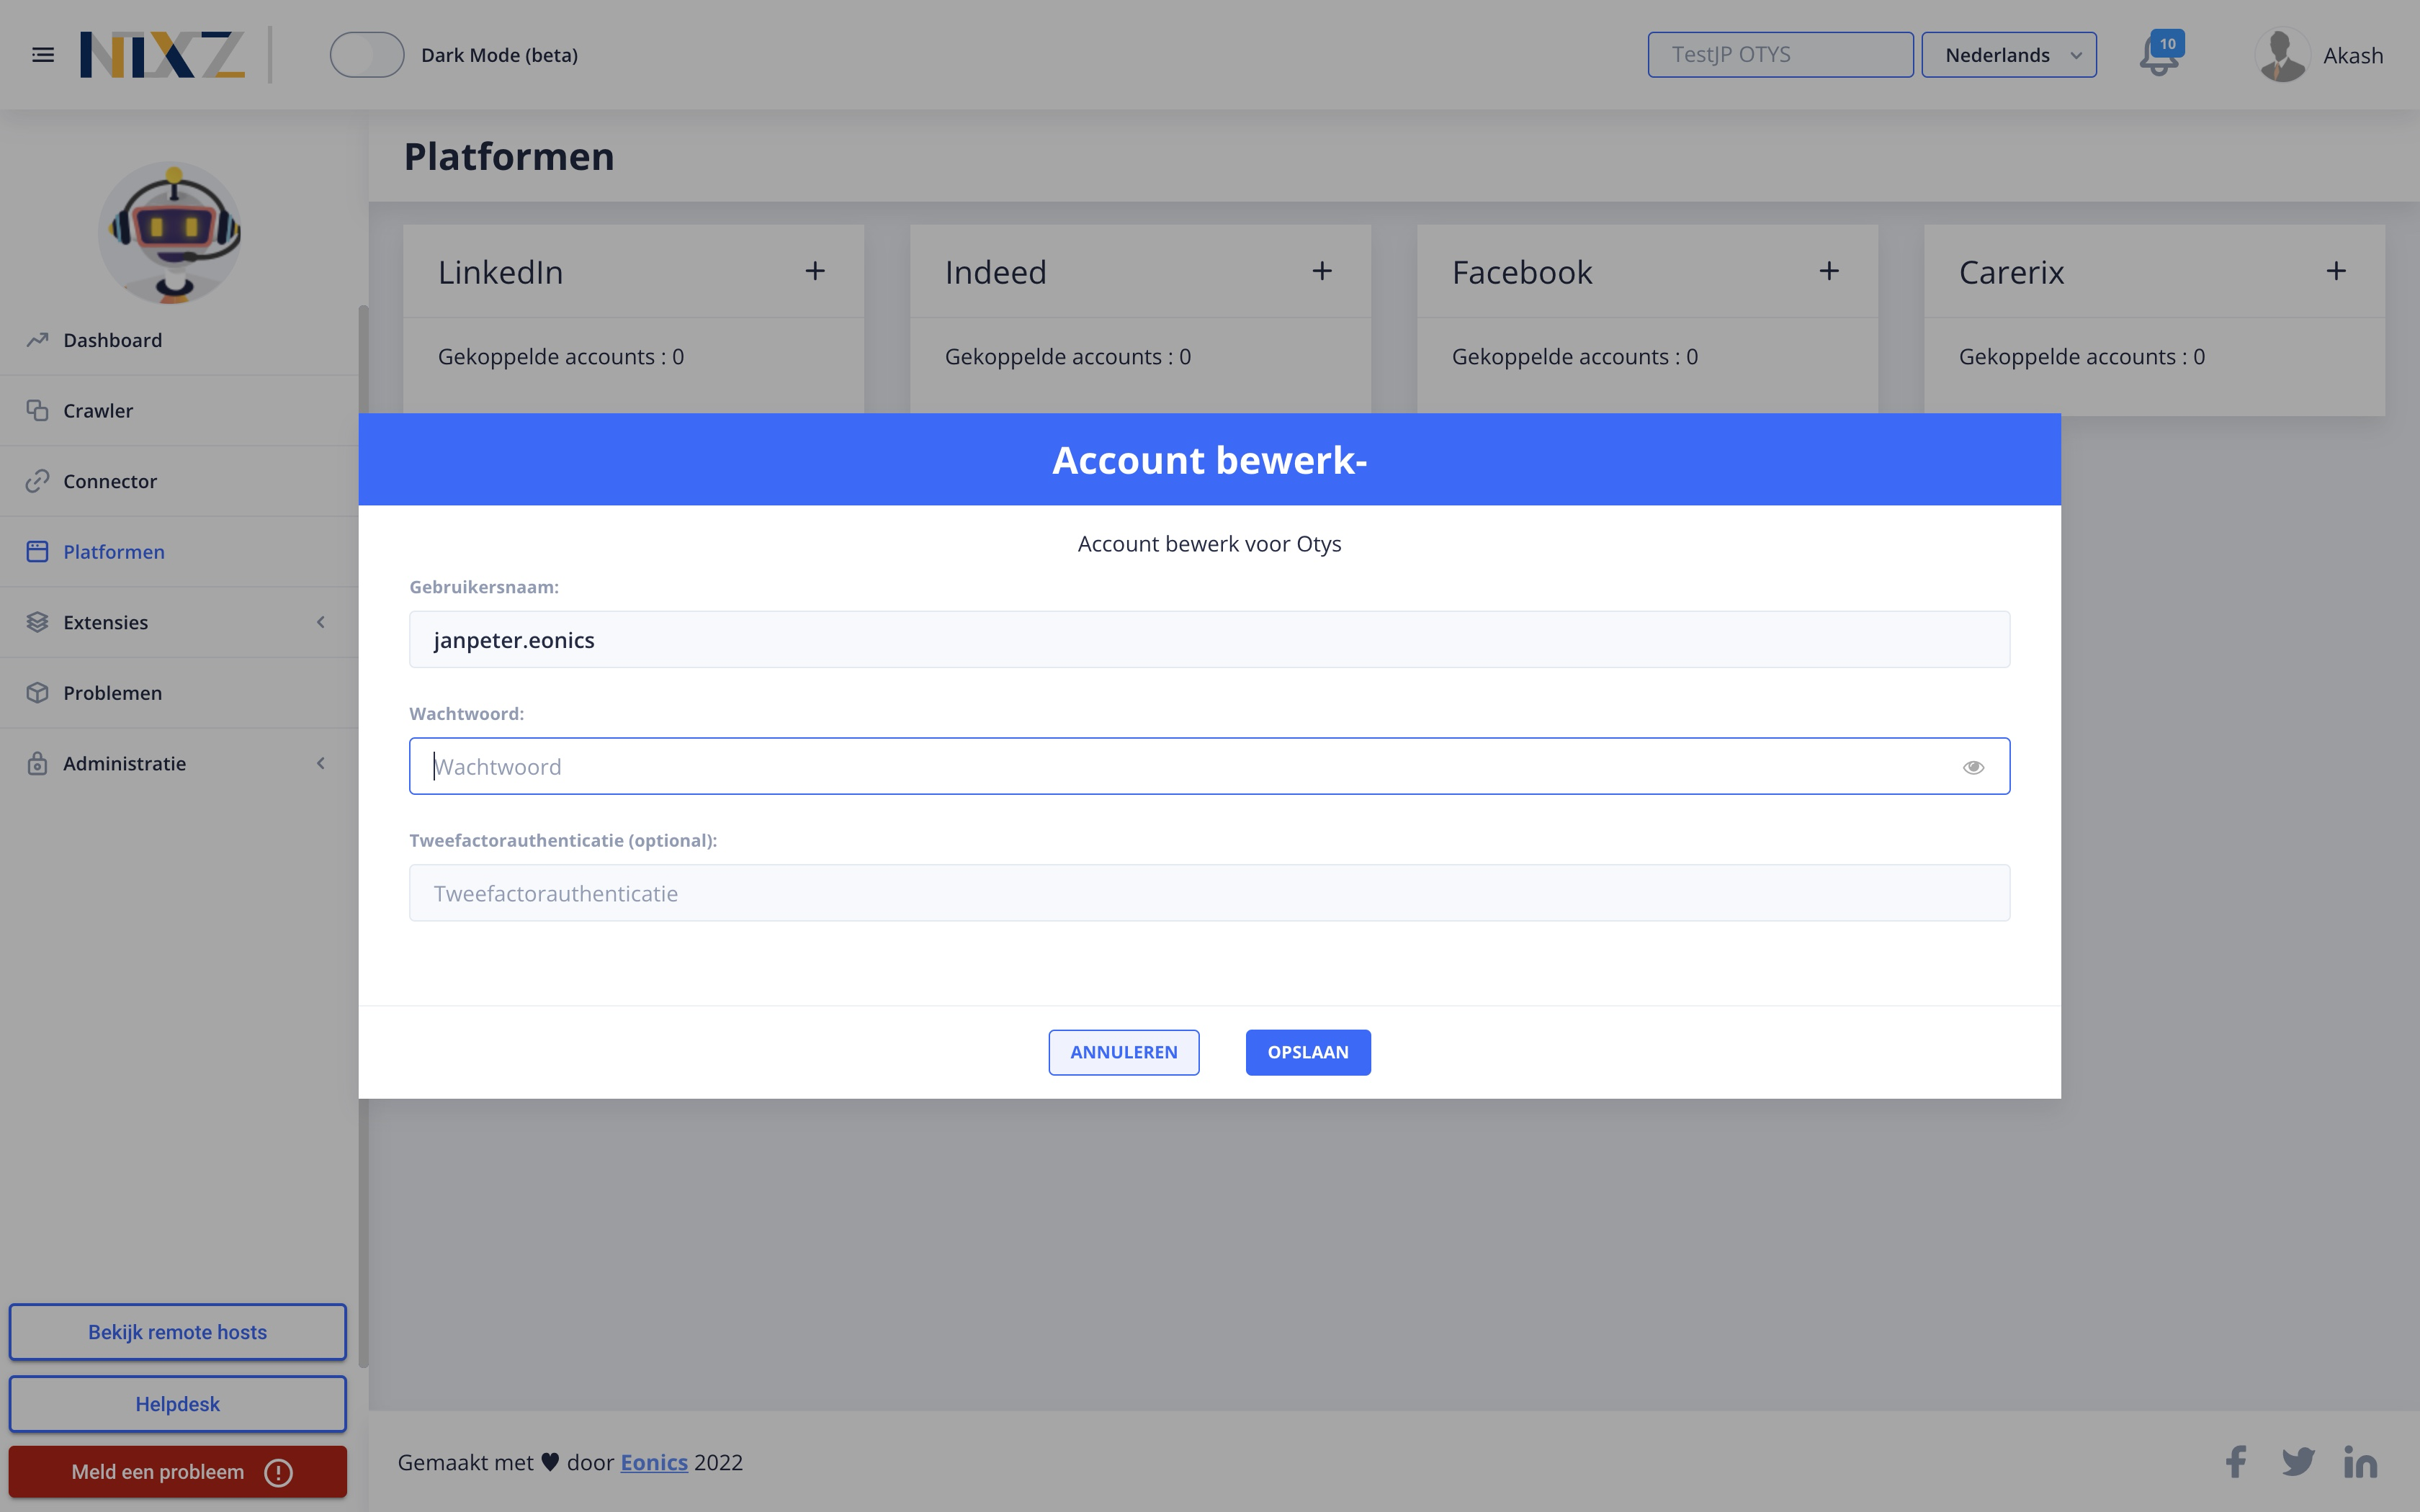Screen dimensions: 2420x1512
Task: Click the NIXZ logo
Action: (162, 55)
